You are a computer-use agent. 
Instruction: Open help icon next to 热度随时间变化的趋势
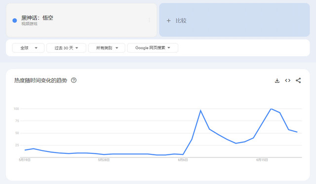click(74, 80)
